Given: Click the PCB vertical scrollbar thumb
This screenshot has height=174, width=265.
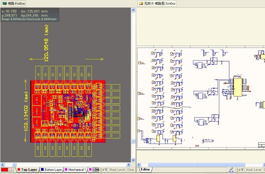Looking at the screenshot, I should [x=133, y=141].
